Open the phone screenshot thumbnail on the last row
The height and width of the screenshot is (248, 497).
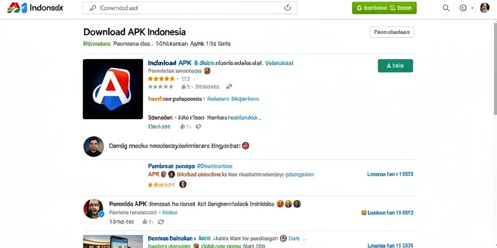(x=113, y=241)
